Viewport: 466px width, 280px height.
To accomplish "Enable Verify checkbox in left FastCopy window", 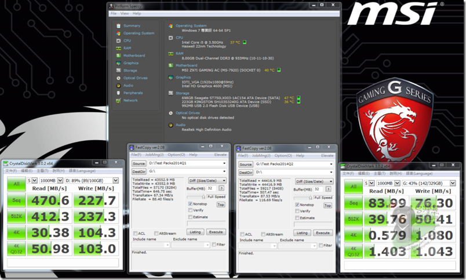I will pos(190,210).
